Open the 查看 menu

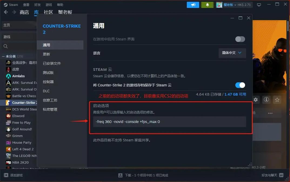coord(26,5)
